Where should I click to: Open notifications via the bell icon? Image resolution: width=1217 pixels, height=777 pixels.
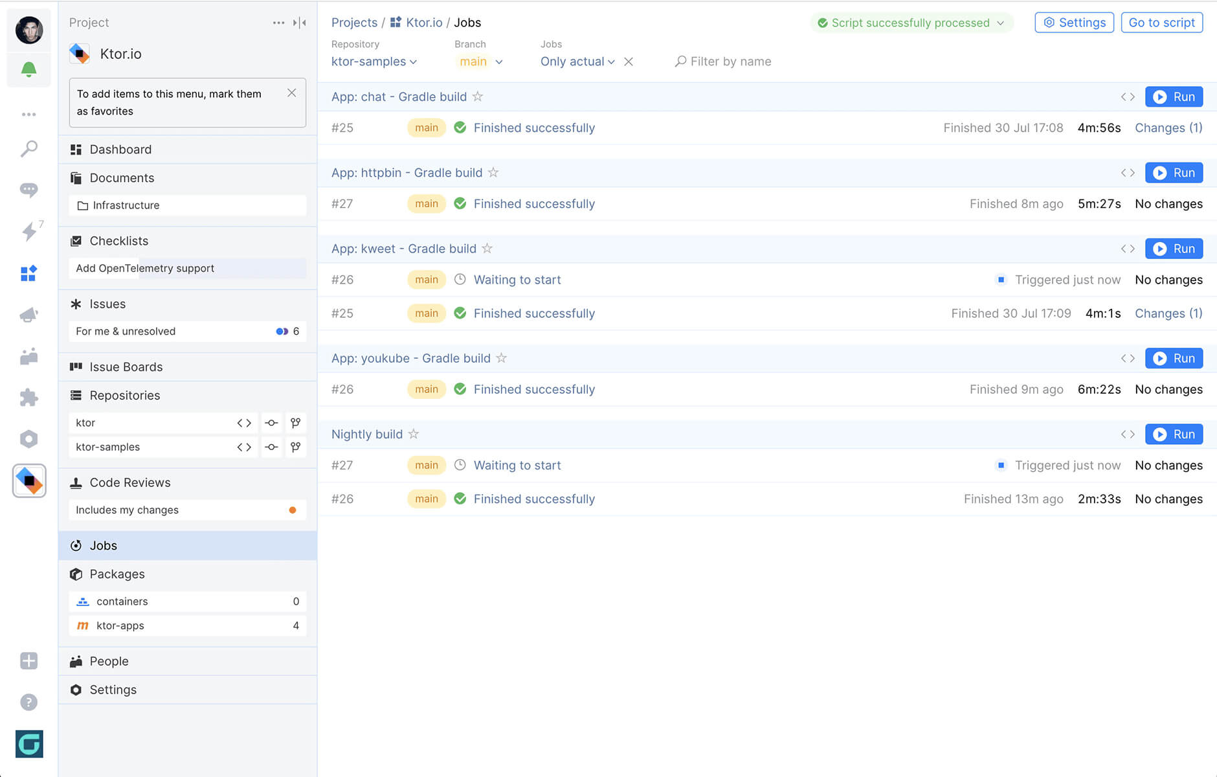click(28, 69)
